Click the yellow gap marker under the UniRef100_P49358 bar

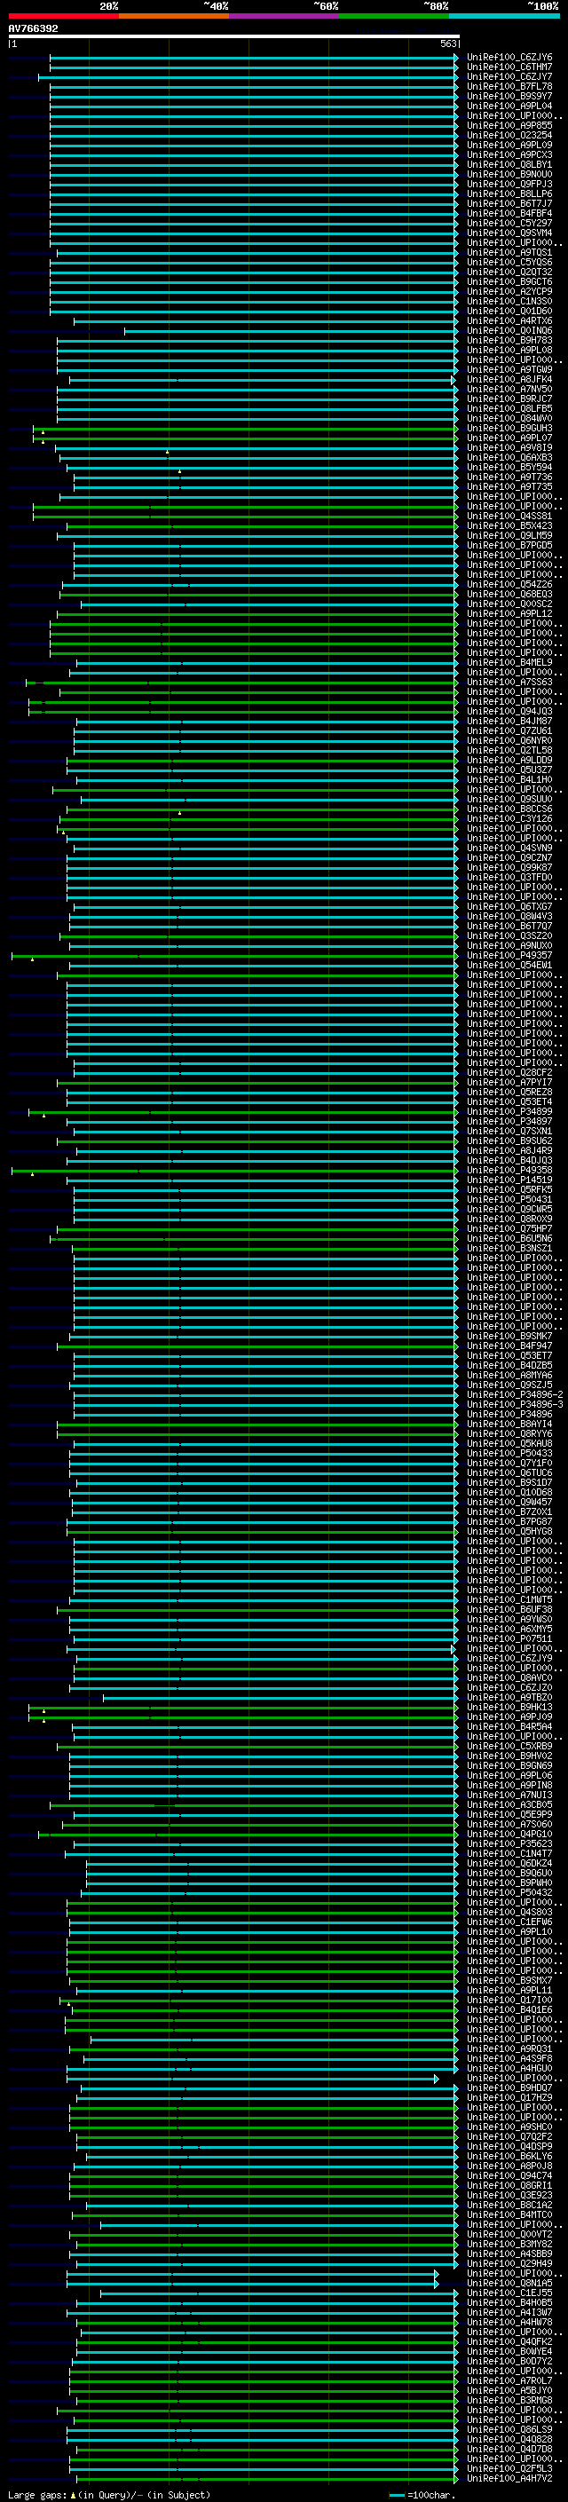(32, 1173)
